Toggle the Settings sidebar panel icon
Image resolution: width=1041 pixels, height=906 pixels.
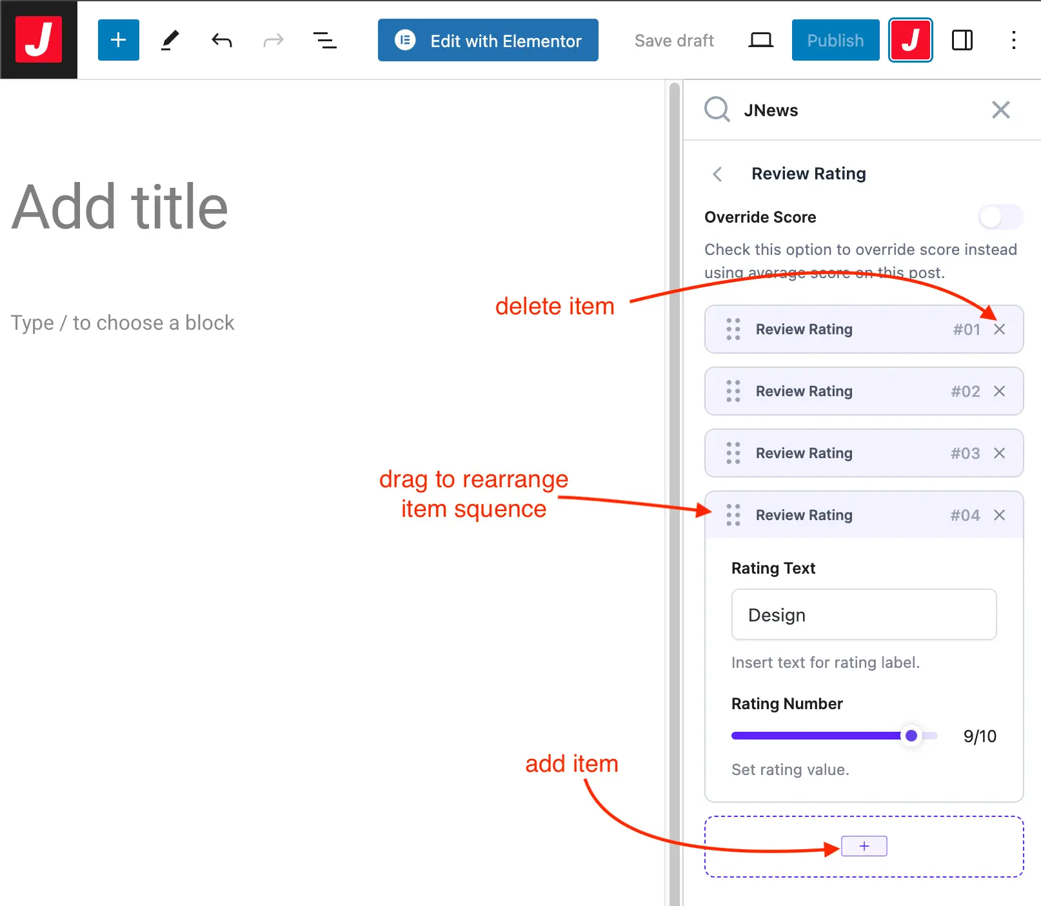(962, 40)
